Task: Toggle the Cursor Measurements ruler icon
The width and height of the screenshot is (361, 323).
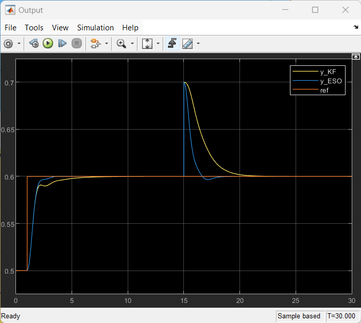Action: click(187, 44)
